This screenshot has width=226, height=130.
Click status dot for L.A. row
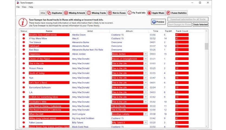coord(24,92)
